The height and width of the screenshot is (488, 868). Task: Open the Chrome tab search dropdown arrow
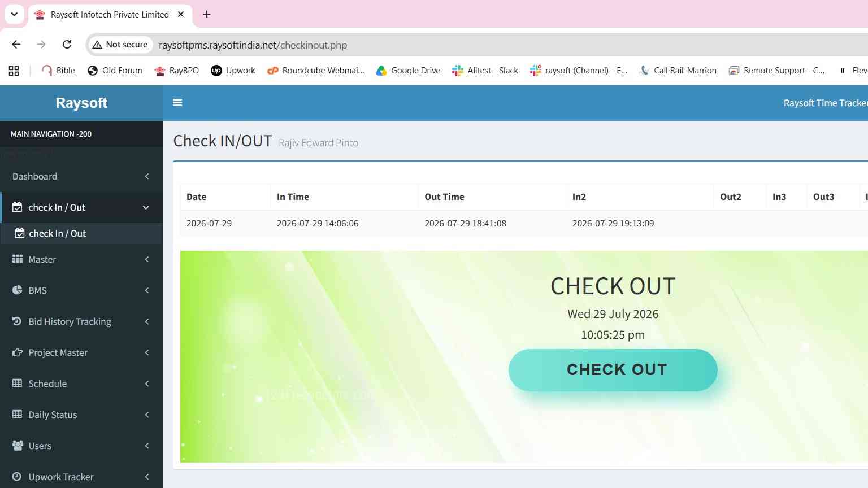[14, 14]
